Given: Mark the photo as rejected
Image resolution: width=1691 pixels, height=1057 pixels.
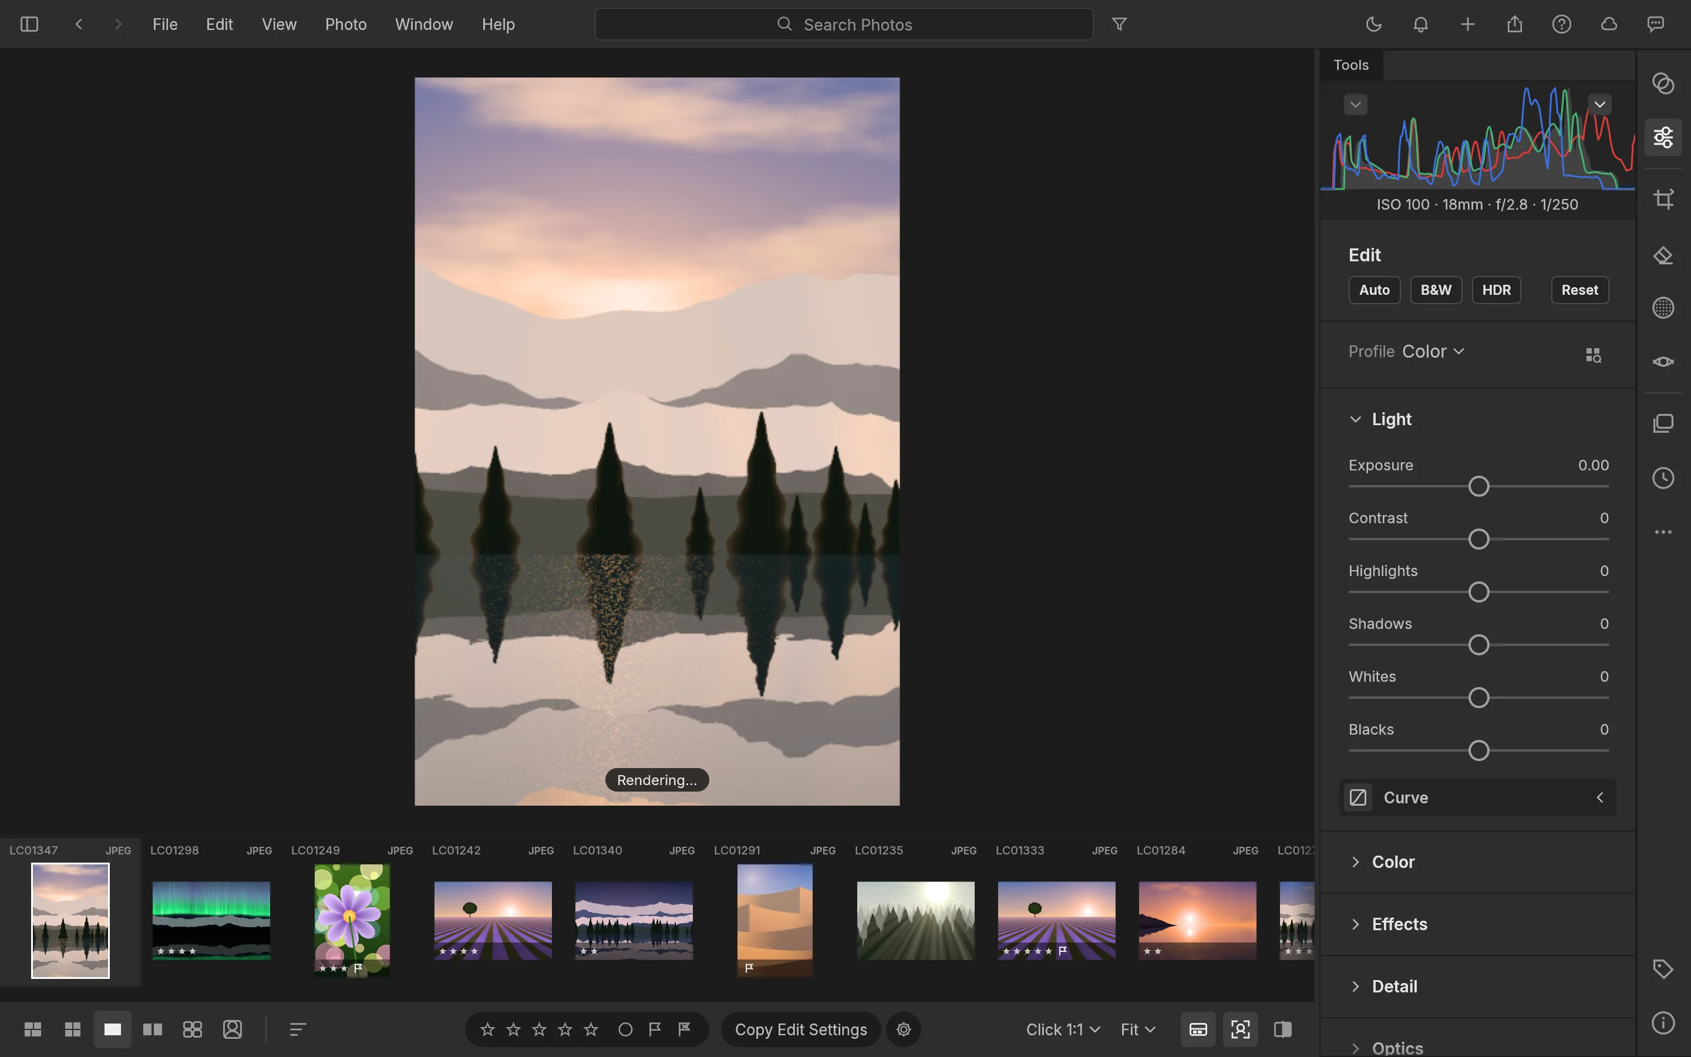Looking at the screenshot, I should (684, 1029).
